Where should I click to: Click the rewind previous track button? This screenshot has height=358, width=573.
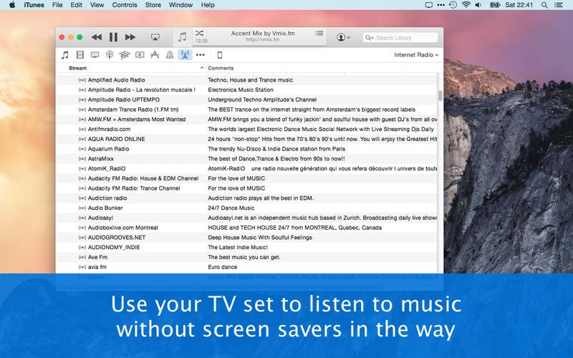[97, 37]
